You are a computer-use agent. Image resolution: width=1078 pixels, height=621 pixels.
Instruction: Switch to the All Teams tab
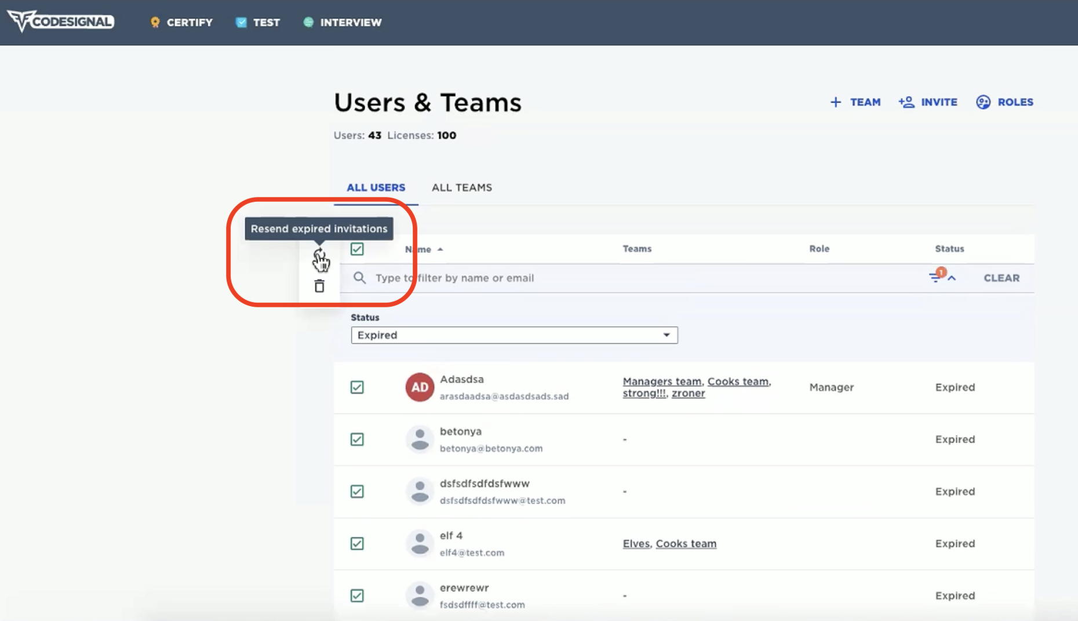coord(462,187)
